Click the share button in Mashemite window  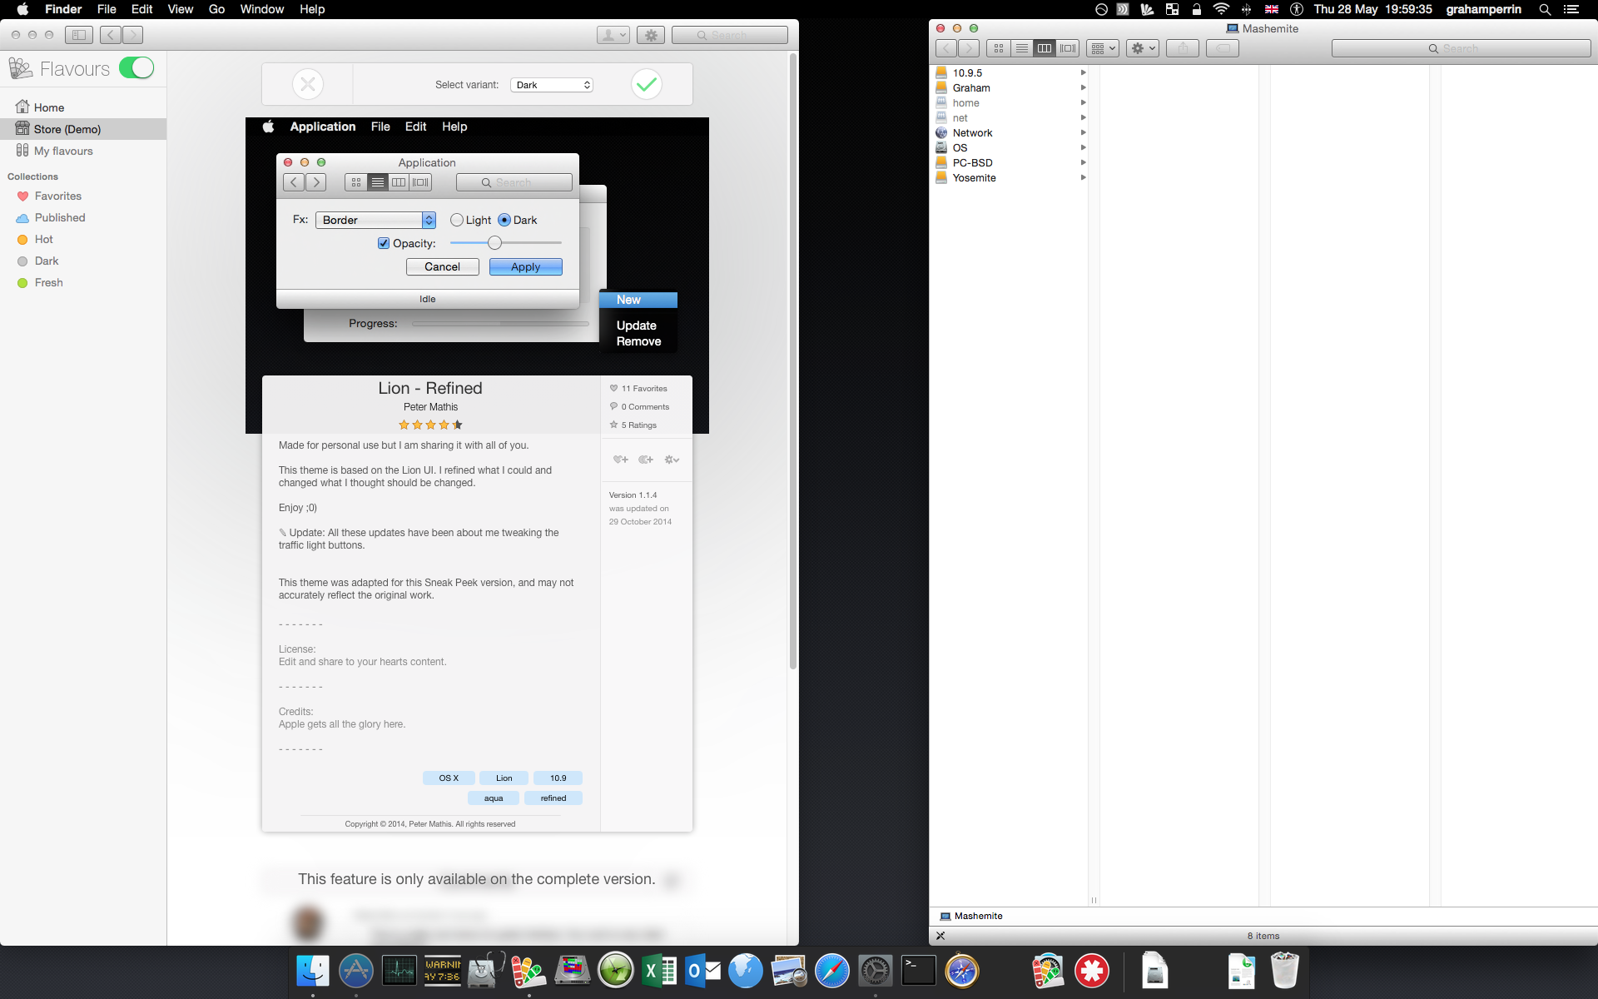[x=1183, y=48]
